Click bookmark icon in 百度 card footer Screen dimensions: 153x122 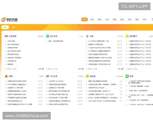point(122,69)
